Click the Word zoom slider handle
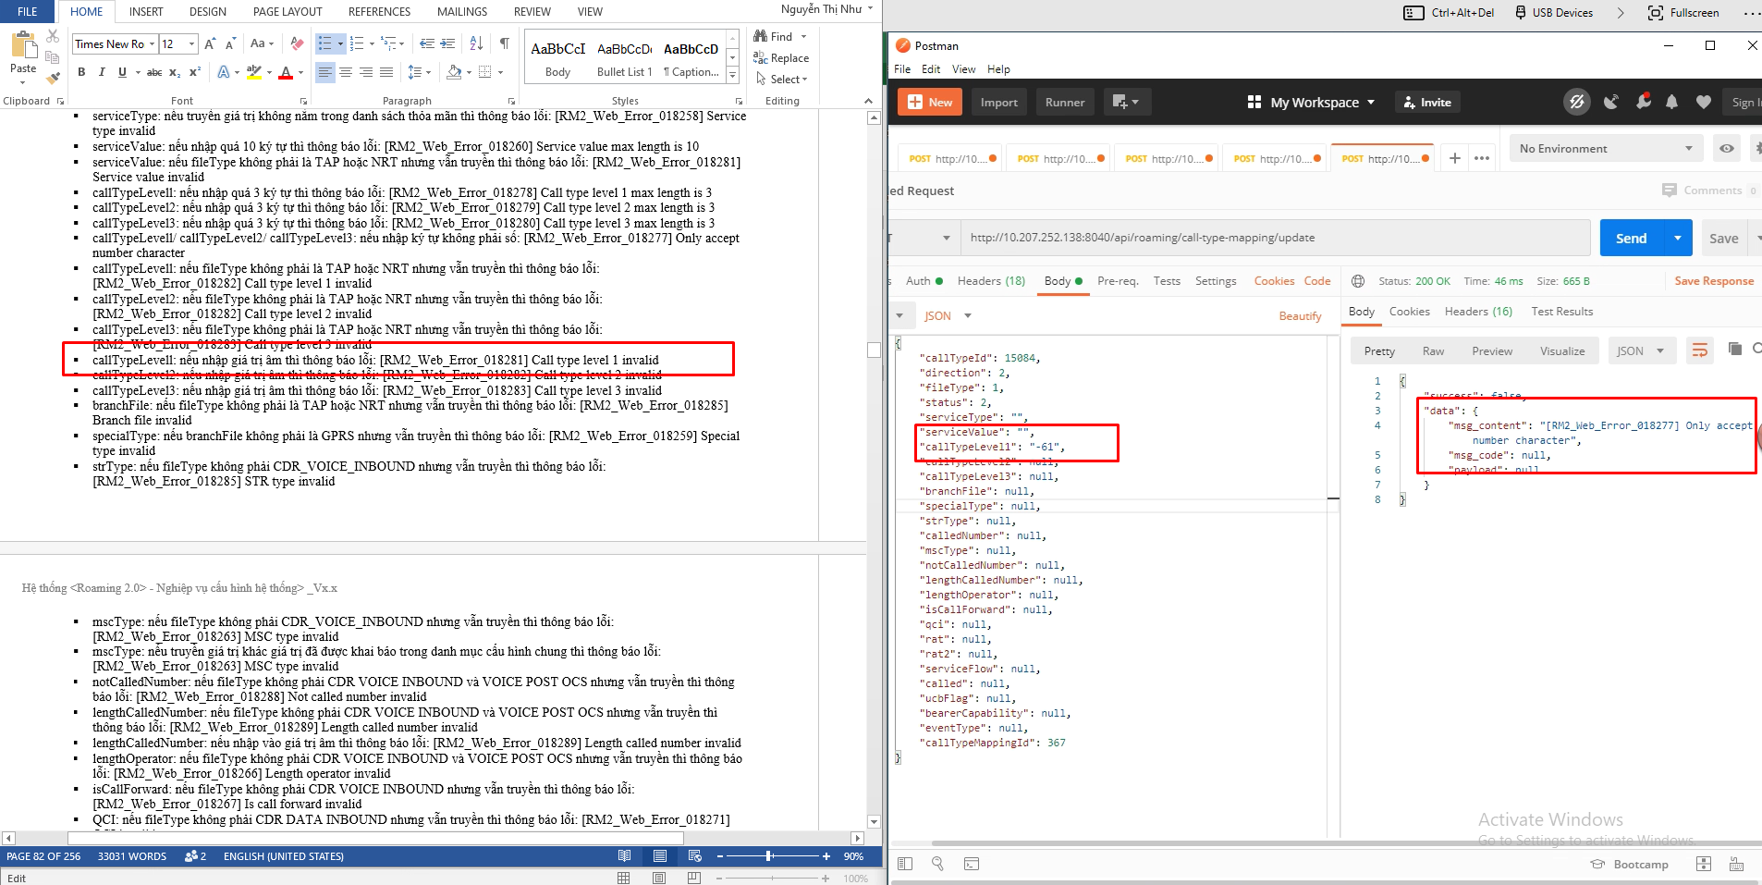 pyautogui.click(x=769, y=856)
